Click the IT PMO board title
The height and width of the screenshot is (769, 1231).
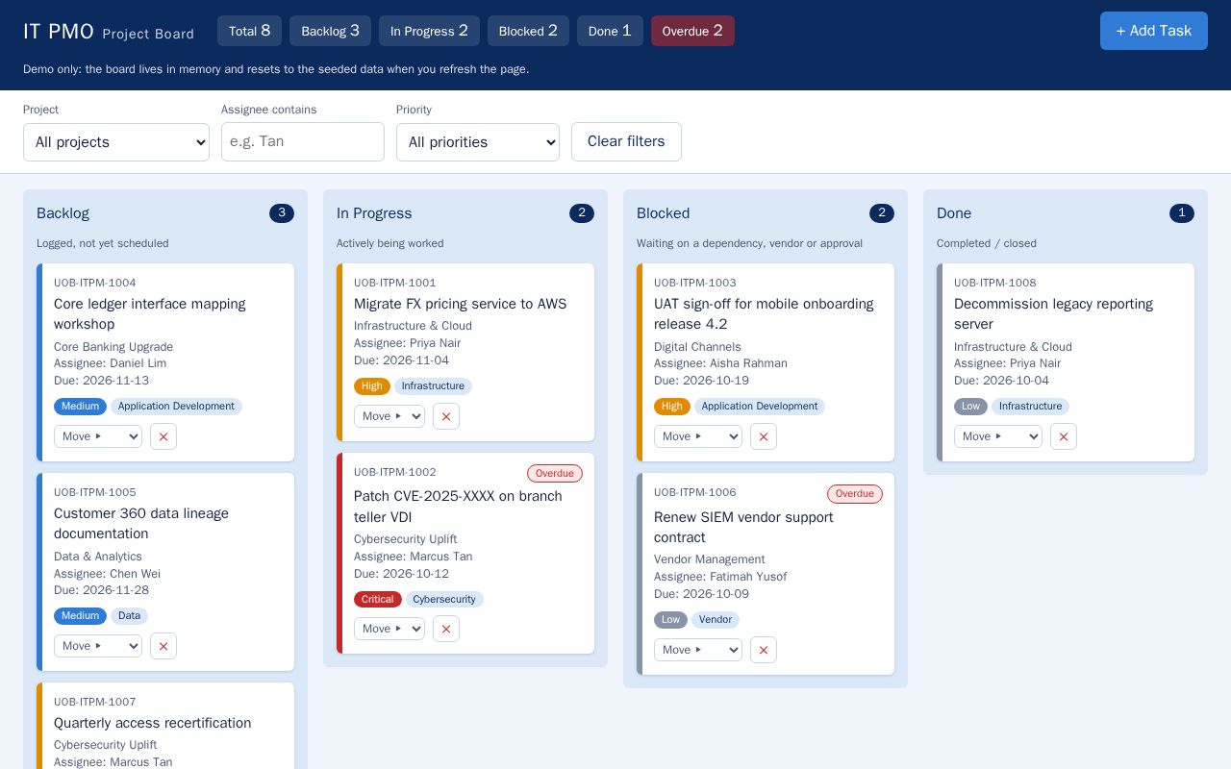[59, 32]
